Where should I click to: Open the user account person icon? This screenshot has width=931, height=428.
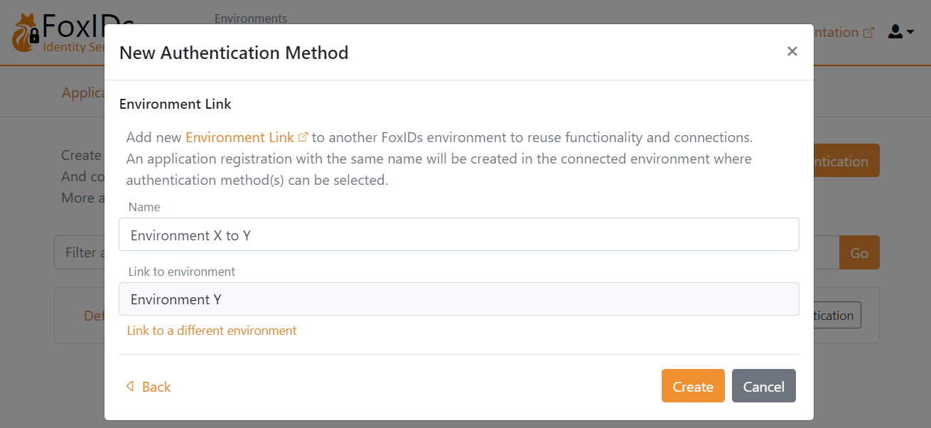click(894, 31)
